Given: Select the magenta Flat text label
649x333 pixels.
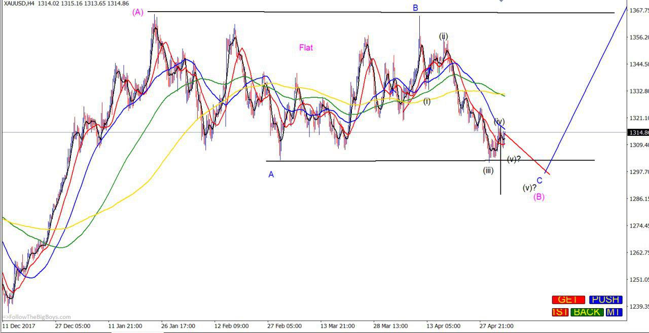Looking at the screenshot, I should (306, 48).
